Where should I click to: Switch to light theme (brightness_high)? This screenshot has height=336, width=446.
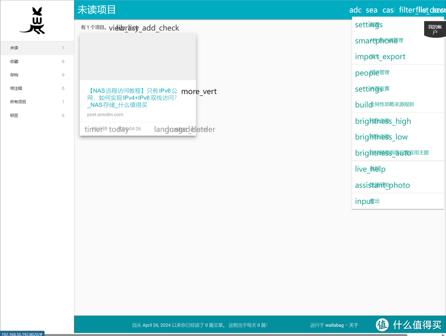coord(383,121)
